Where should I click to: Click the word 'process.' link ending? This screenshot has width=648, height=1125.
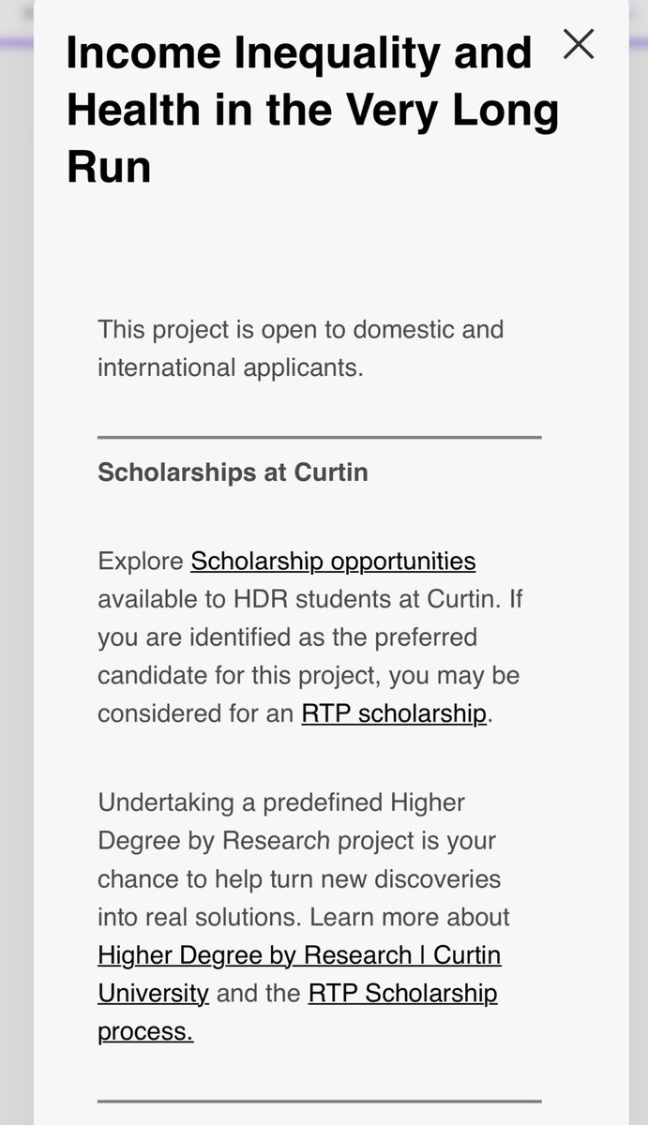pos(145,1031)
